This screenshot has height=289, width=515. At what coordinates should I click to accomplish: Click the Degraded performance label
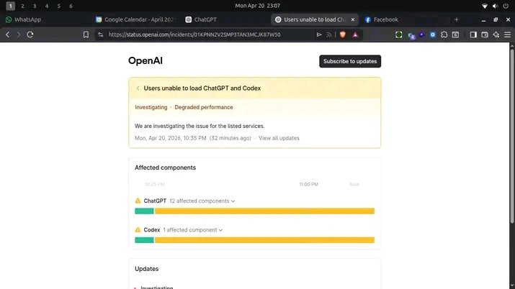click(204, 107)
